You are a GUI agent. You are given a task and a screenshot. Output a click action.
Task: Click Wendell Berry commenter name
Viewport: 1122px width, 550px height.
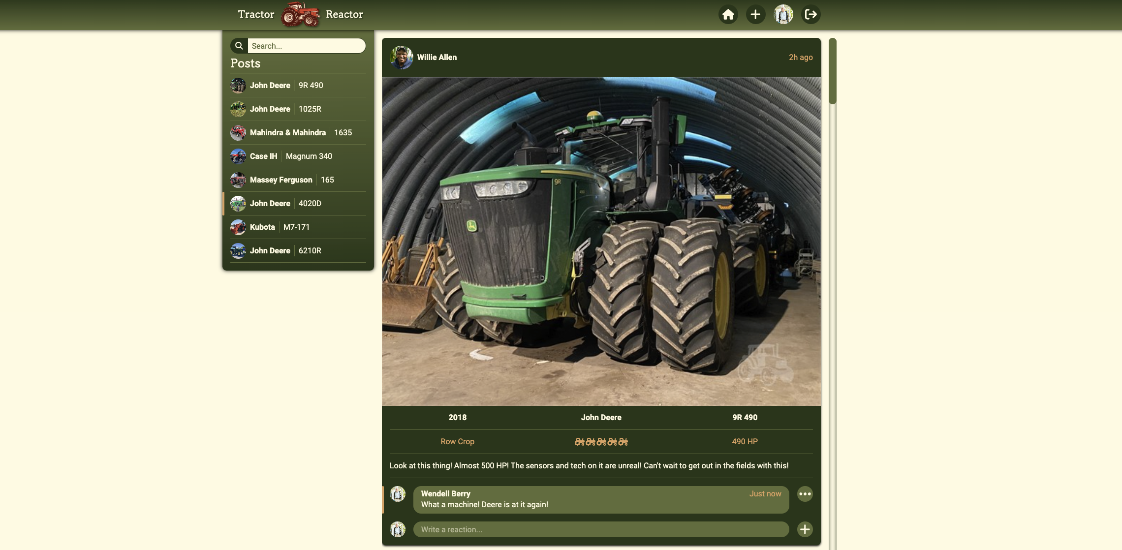point(445,493)
